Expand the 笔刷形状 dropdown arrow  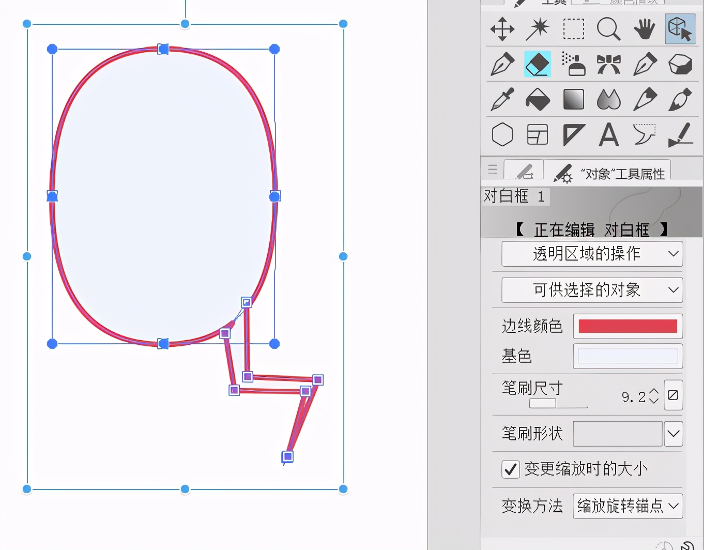click(x=673, y=434)
